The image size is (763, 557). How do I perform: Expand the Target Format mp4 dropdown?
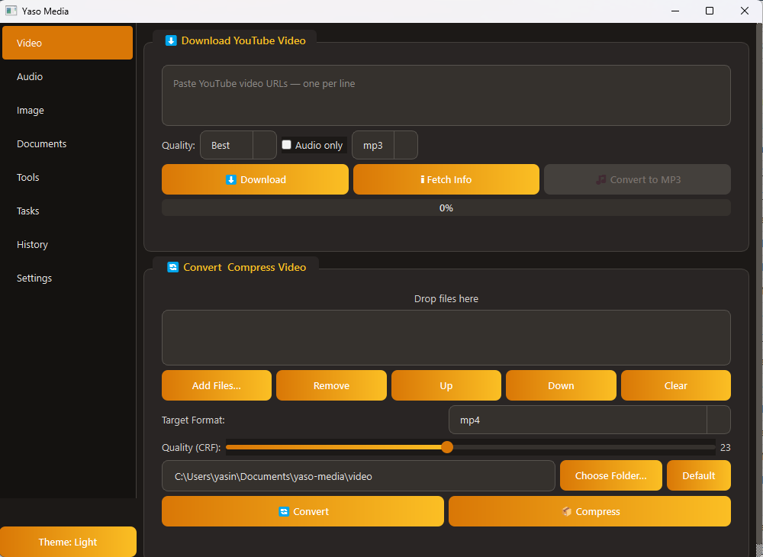[589, 420]
